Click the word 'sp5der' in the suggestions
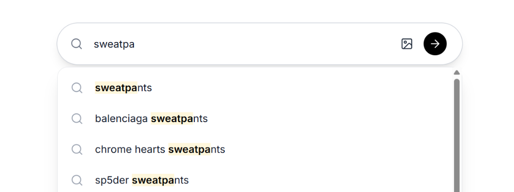 click(x=112, y=180)
